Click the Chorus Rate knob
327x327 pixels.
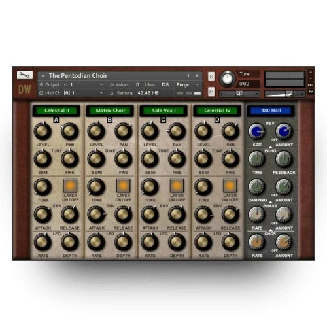pyautogui.click(x=257, y=242)
